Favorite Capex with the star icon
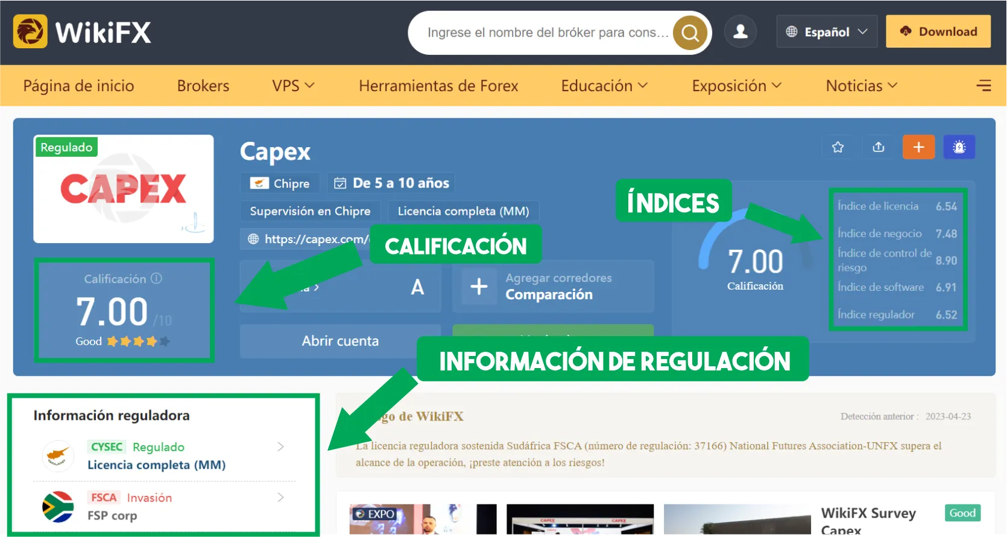The height and width of the screenshot is (537, 1007). 838,147
